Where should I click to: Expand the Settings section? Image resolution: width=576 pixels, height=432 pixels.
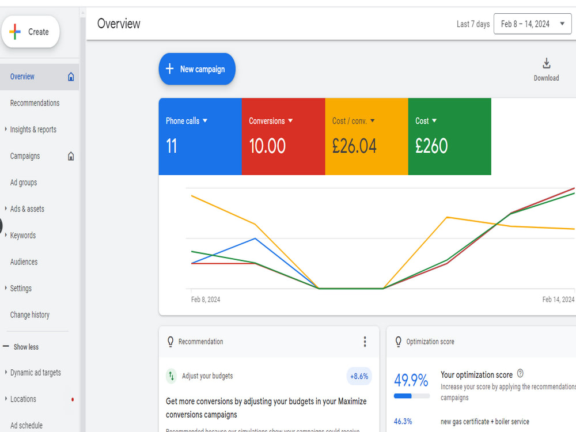[x=6, y=288]
